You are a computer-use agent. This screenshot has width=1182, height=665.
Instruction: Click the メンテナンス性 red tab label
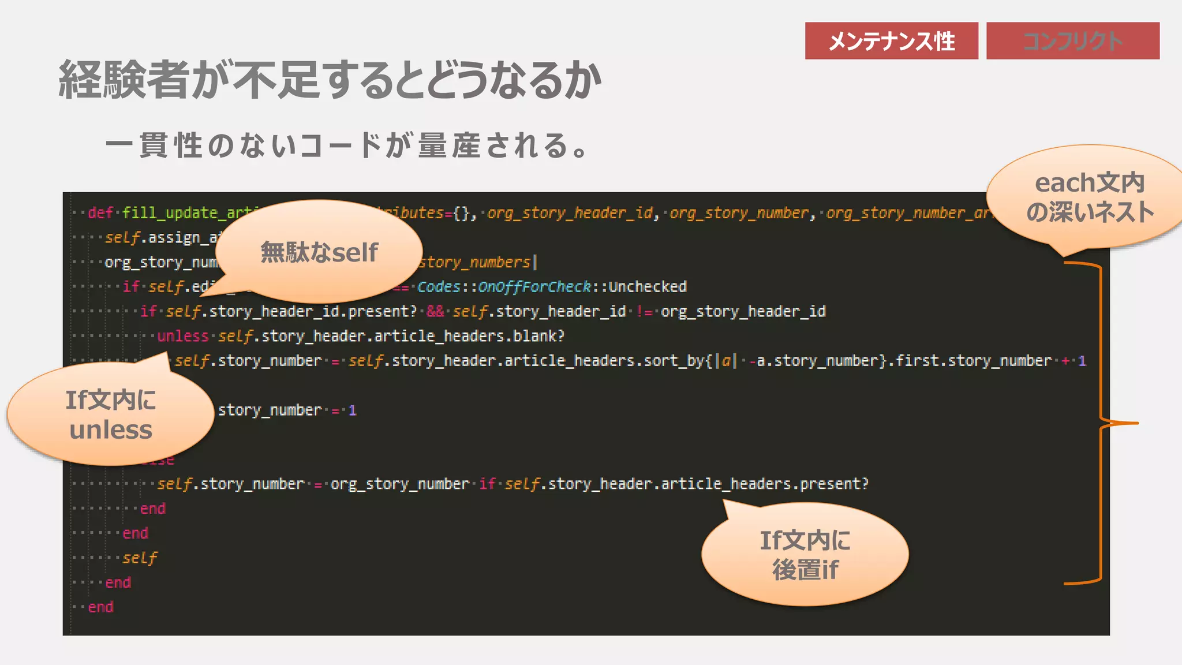click(891, 41)
